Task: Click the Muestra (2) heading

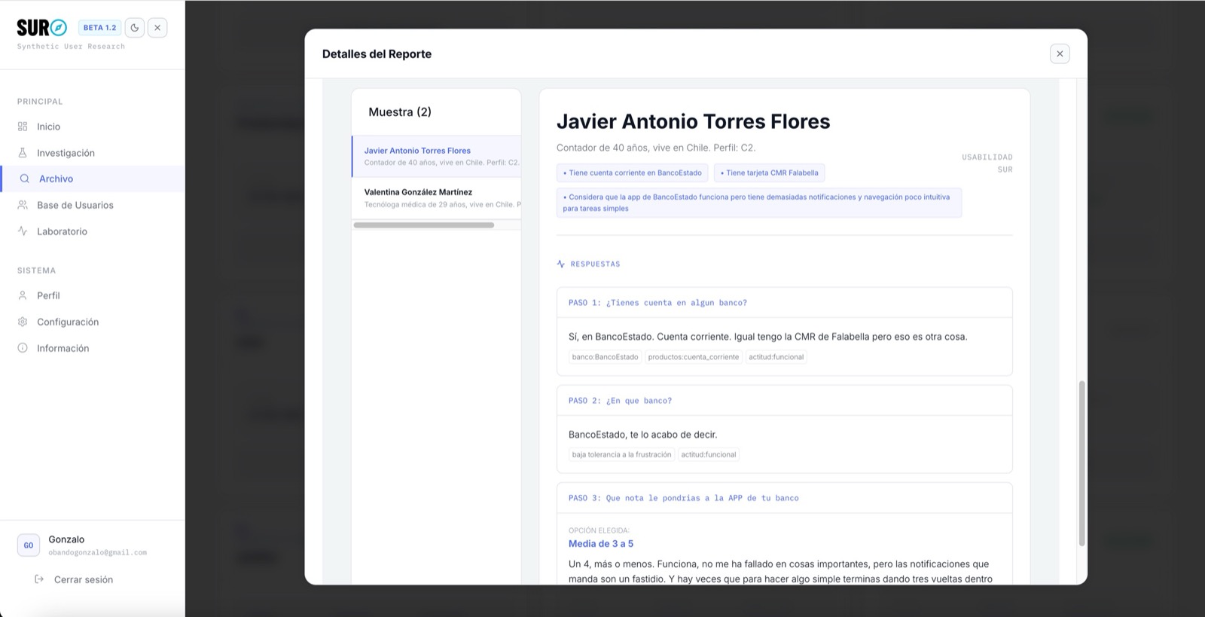Action: (400, 112)
